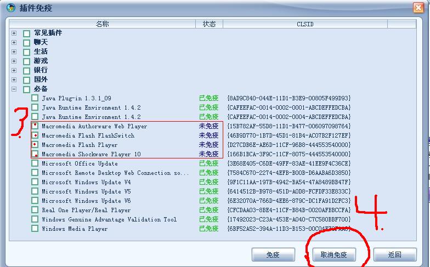The height and width of the screenshot is (267, 430).
Task: Select the 游戏 tree label
Action: click(x=41, y=61)
